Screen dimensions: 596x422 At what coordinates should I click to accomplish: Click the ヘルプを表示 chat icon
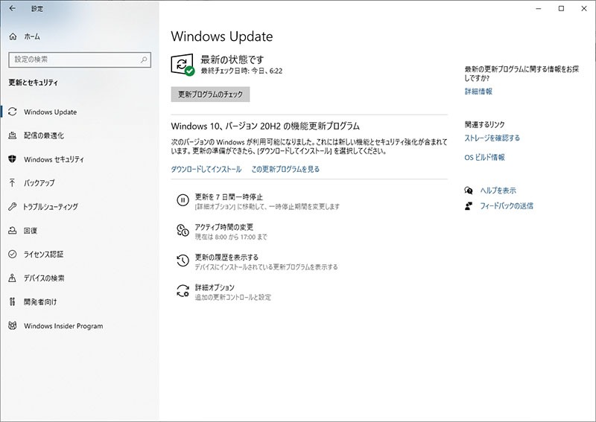click(x=469, y=191)
